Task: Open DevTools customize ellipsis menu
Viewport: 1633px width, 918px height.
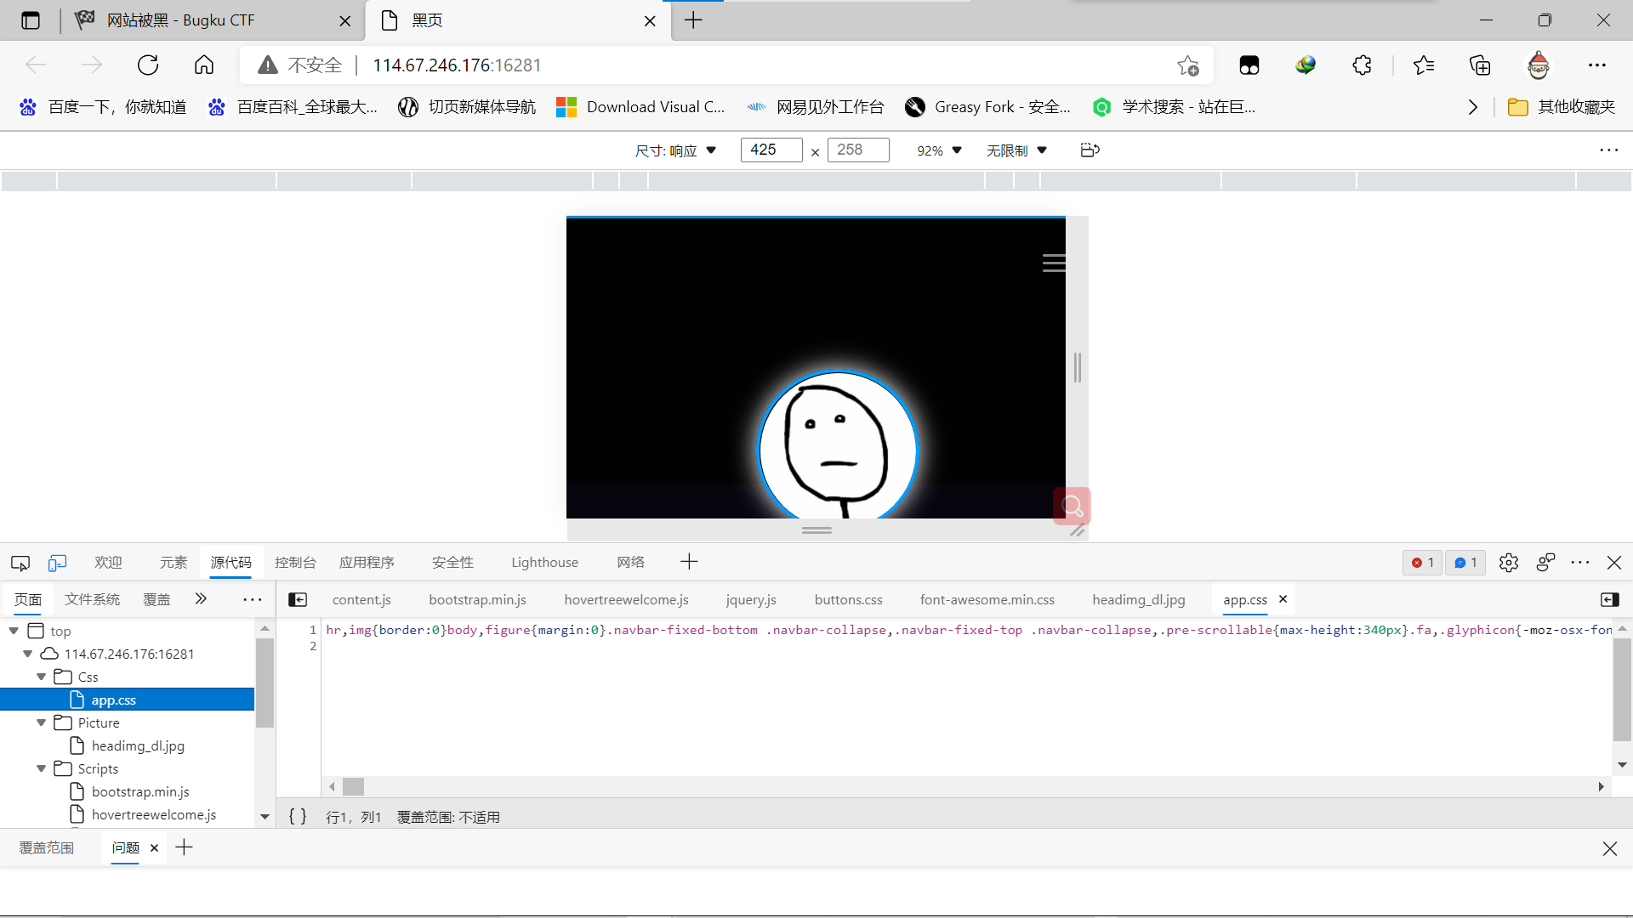Action: (1580, 563)
